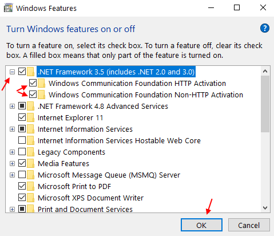Click the Cancel button
The image size is (274, 236).
(x=249, y=225)
